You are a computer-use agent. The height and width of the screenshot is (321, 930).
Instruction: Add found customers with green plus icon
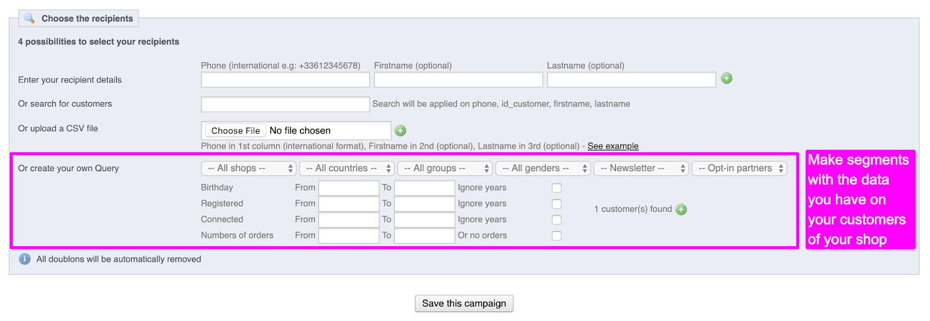681,210
